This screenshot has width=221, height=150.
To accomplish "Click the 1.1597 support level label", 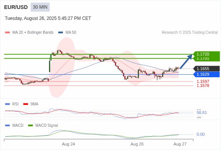I will (203, 81).
